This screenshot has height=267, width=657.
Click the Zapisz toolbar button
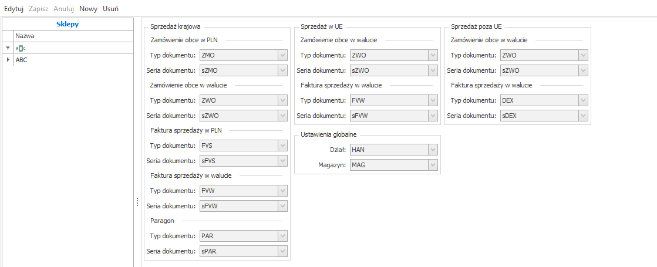[38, 9]
